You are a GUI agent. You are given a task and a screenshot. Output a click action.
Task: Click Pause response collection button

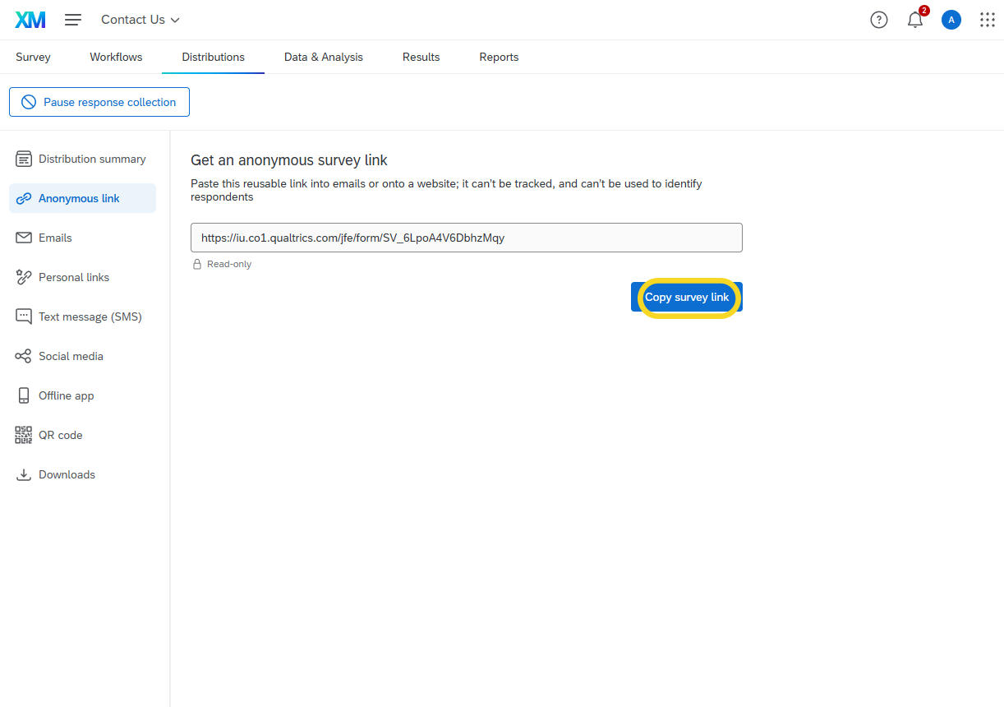[x=99, y=102]
